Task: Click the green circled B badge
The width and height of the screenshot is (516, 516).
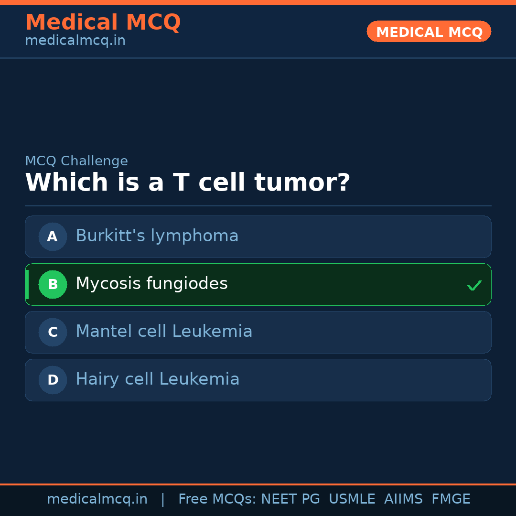Action: 53,284
